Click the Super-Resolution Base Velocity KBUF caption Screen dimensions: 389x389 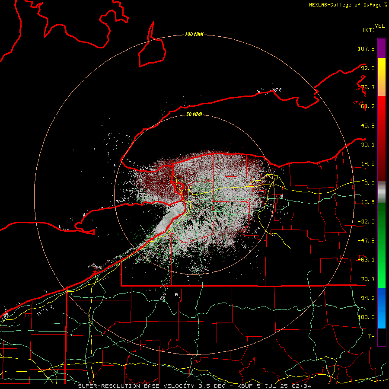pyautogui.click(x=194, y=386)
